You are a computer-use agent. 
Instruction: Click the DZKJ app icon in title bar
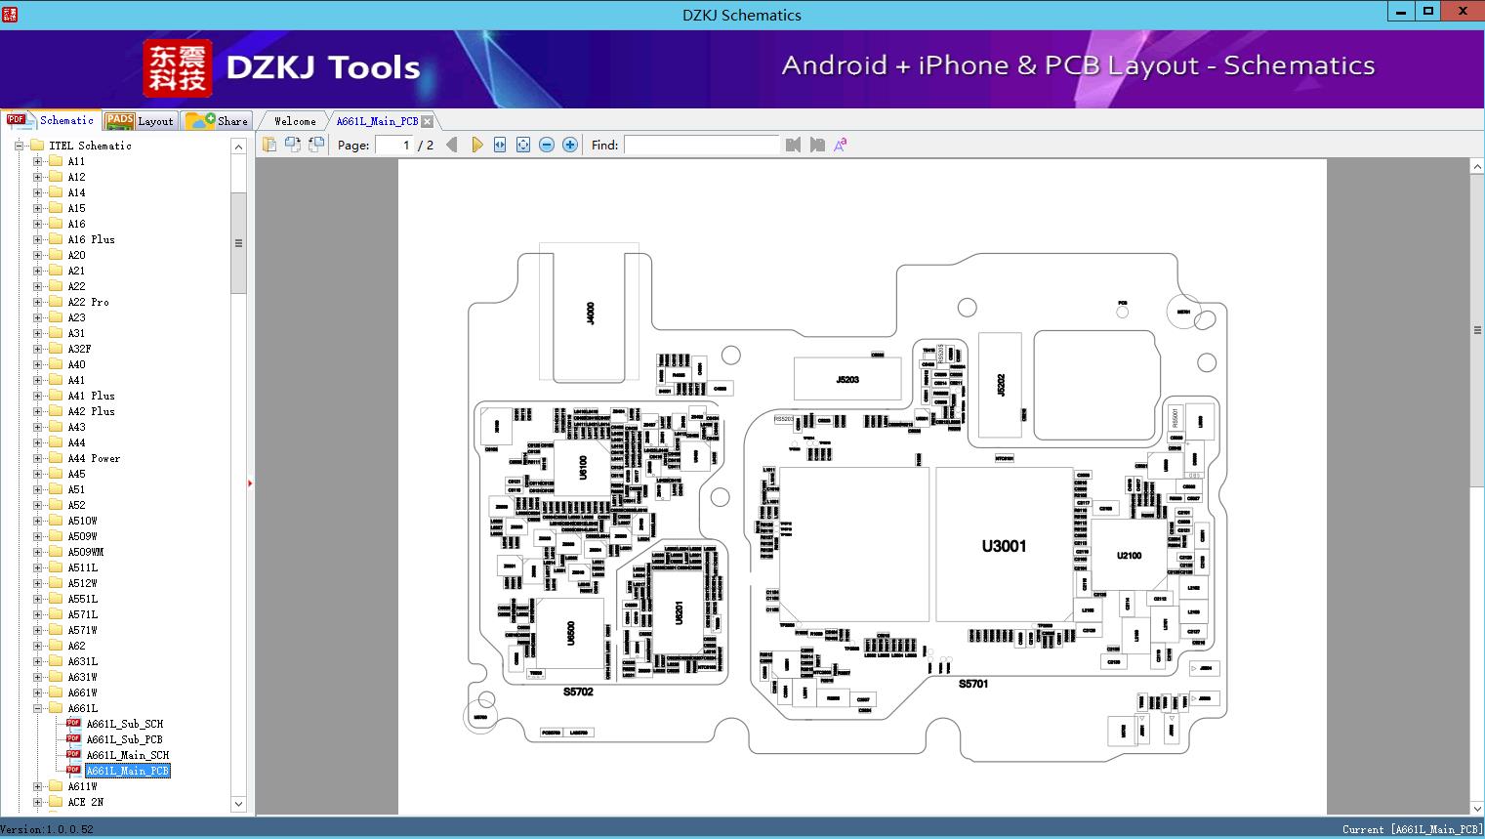10,14
